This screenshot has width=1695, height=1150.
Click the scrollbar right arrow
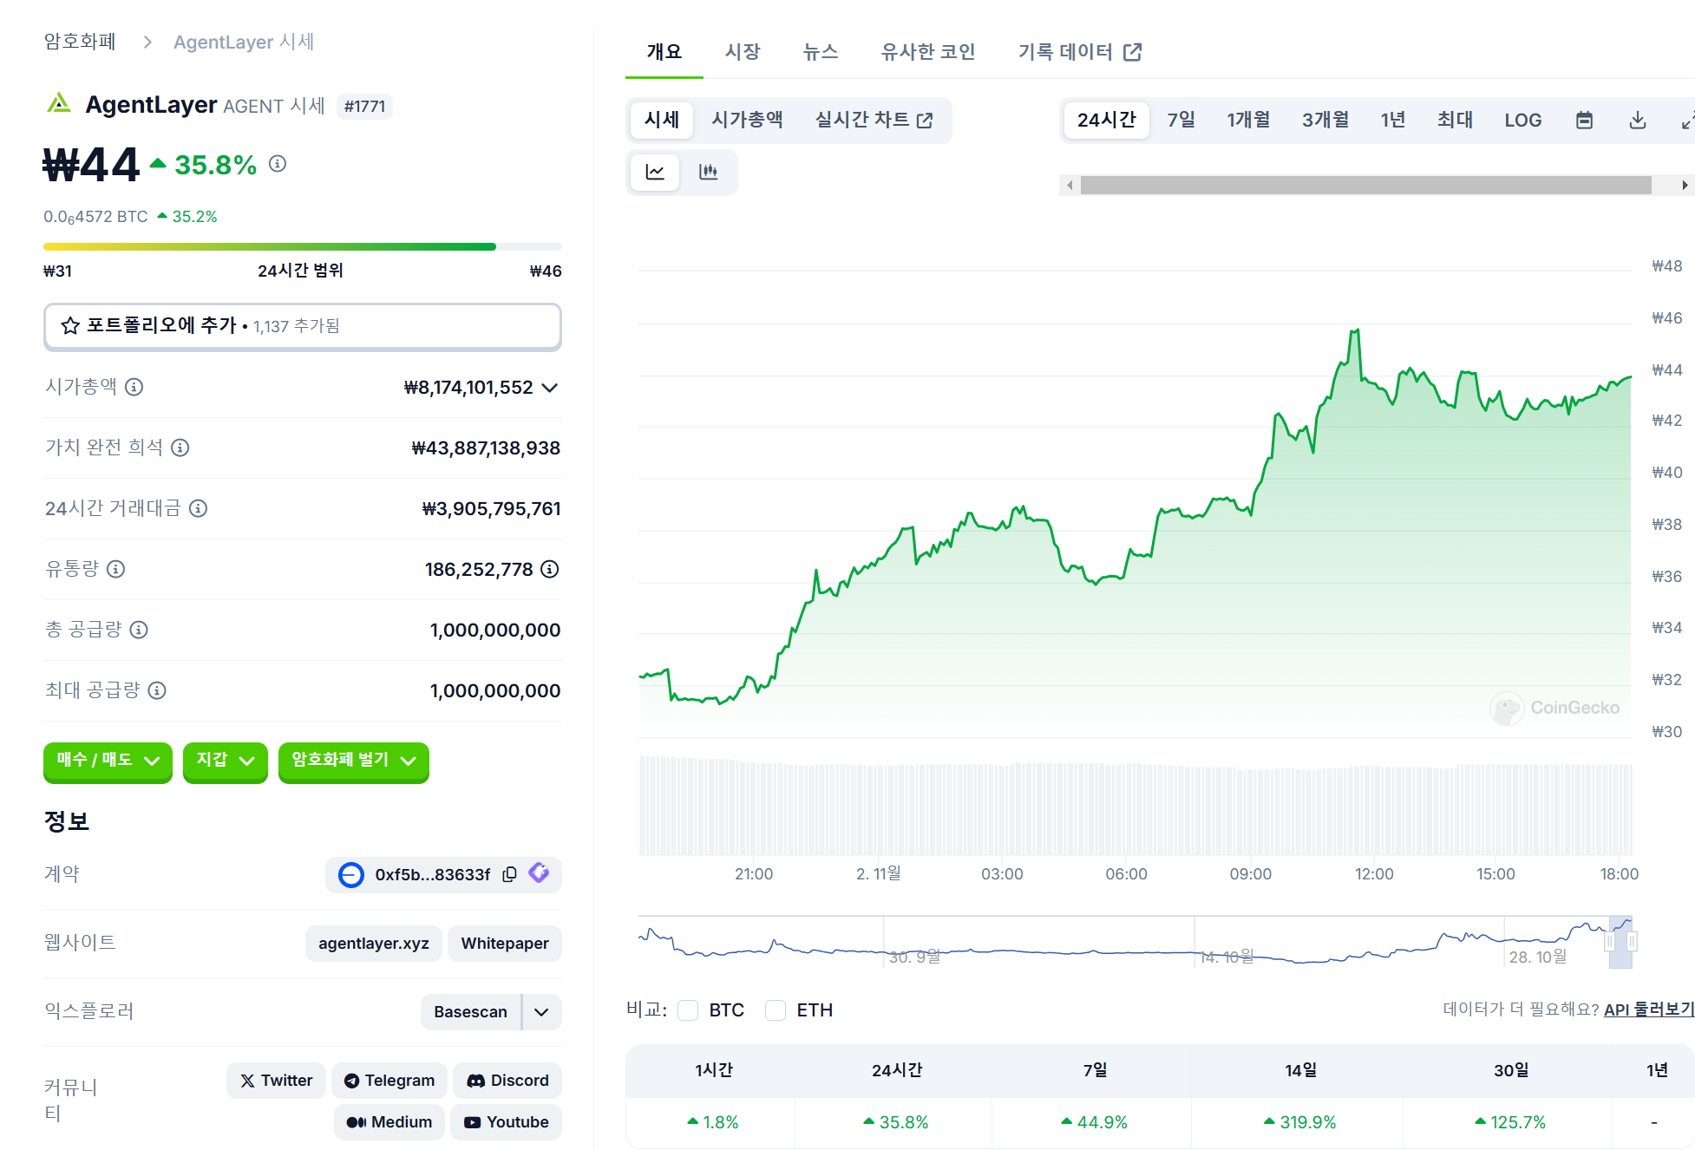click(x=1684, y=185)
